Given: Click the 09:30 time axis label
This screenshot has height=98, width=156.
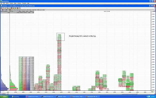Looking at the screenshot, I should pos(61,92).
